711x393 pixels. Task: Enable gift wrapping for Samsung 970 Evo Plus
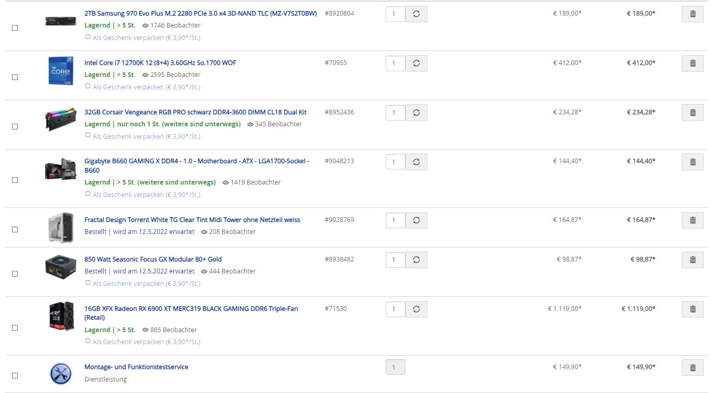pyautogui.click(x=88, y=37)
